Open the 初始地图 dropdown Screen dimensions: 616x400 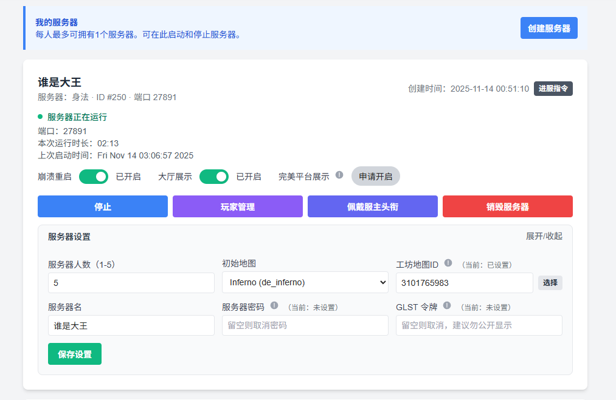click(305, 282)
